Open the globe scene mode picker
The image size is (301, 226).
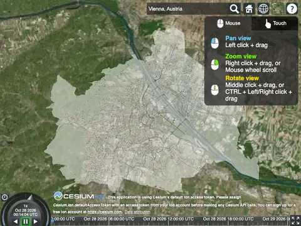click(263, 9)
